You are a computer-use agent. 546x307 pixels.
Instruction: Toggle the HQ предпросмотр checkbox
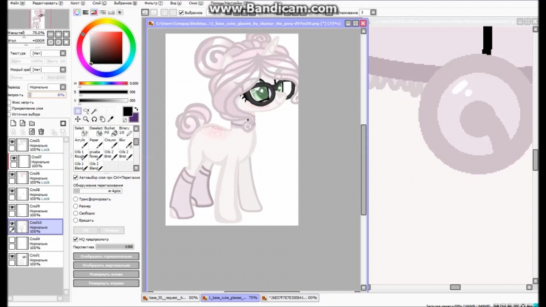click(x=76, y=239)
